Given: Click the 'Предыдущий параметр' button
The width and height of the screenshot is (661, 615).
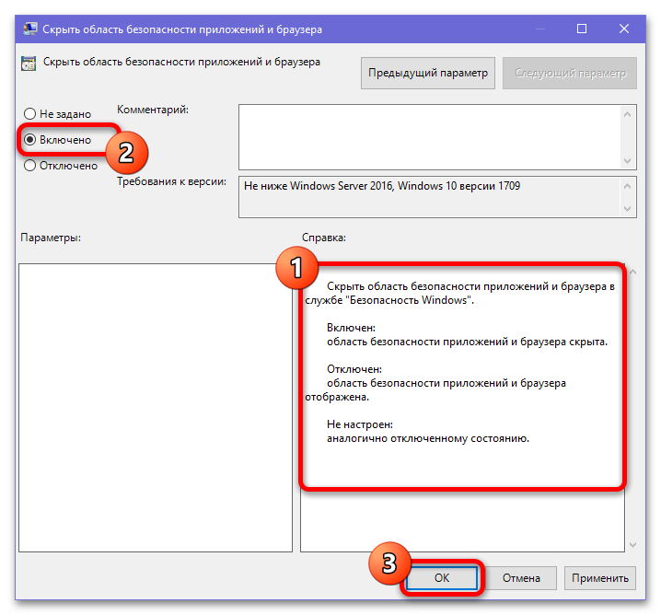Looking at the screenshot, I should coord(428,74).
